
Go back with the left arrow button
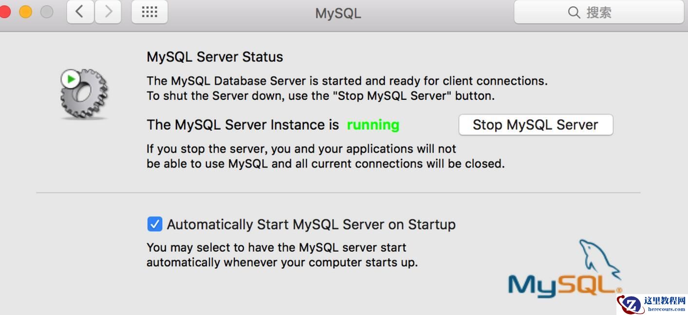pyautogui.click(x=80, y=12)
